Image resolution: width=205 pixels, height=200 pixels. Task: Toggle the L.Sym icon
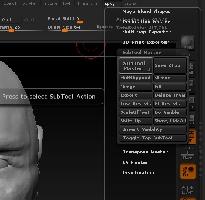(188, 188)
